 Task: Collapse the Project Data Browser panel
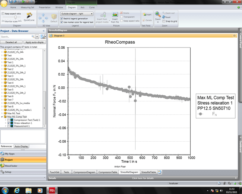44,31
